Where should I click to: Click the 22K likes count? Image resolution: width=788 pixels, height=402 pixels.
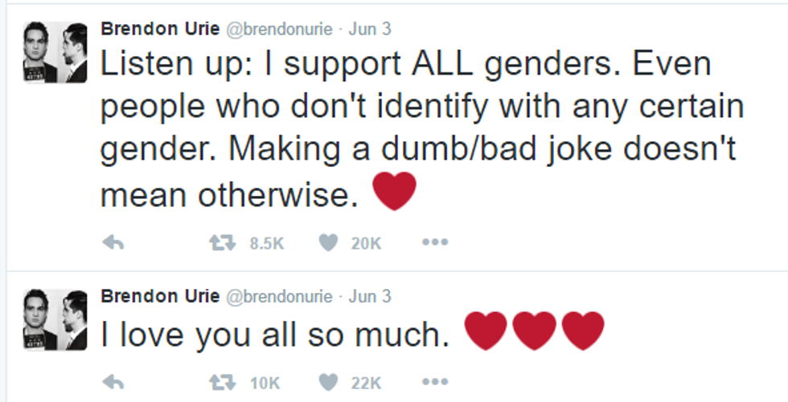coord(366,383)
